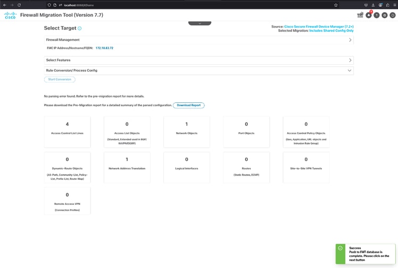The image size is (398, 268).
Task: Click the permissions icon left of the URL
Action: [61, 5]
